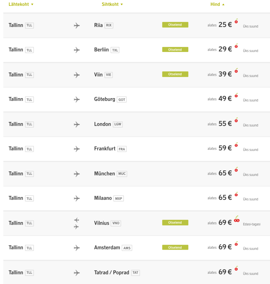This screenshot has height=284, width=270.
Task: Click the Otselend badge for Riia
Action: click(x=175, y=25)
